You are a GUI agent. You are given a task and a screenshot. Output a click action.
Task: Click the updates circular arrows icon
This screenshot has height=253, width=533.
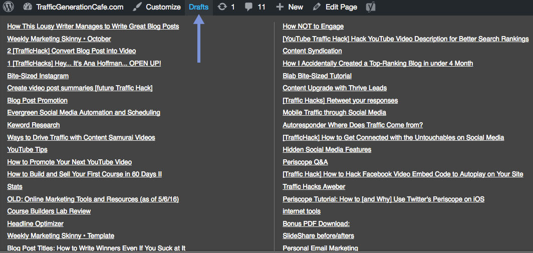click(x=222, y=7)
